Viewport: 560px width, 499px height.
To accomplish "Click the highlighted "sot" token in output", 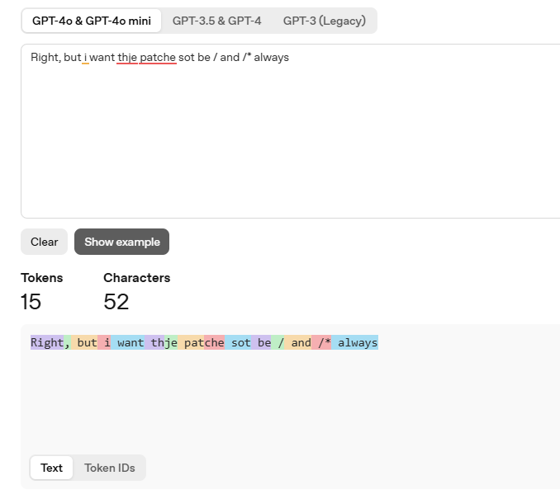I will point(239,342).
